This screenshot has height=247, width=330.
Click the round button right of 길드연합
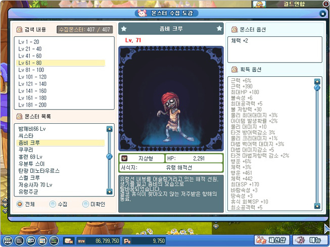click(x=325, y=4)
